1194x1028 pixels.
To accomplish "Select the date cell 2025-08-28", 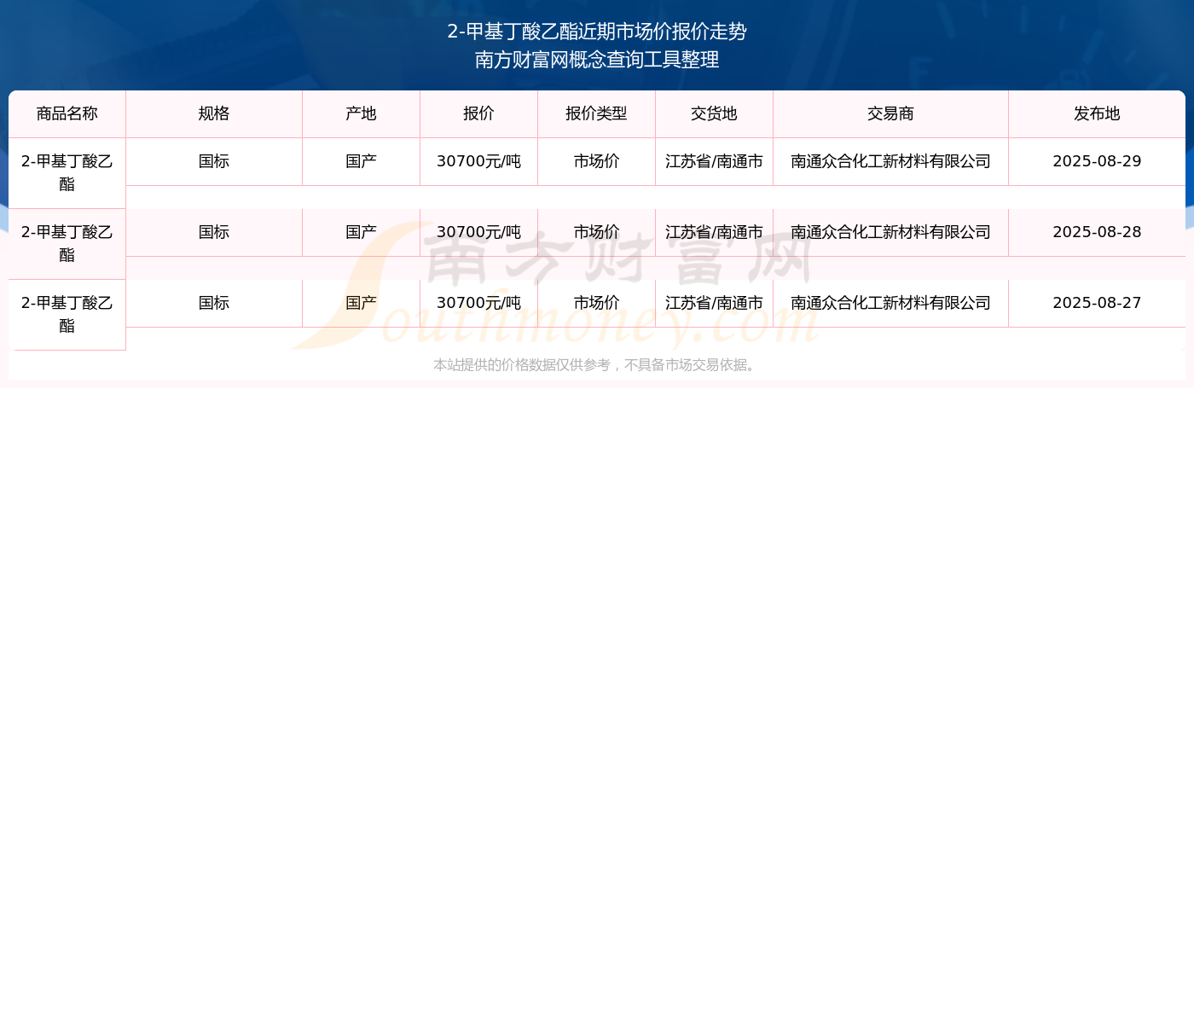I will point(1097,232).
